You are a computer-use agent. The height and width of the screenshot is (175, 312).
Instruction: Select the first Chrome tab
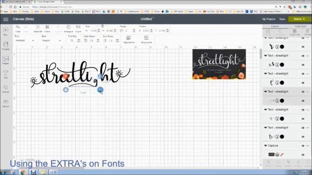(x=16, y=2)
